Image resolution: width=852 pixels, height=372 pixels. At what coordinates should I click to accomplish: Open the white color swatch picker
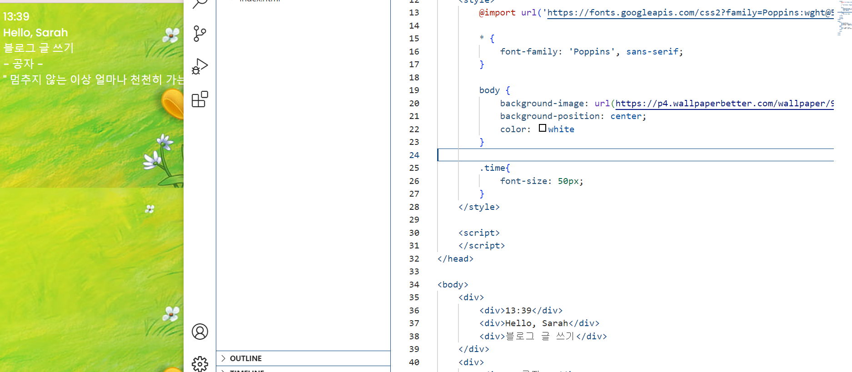click(543, 128)
